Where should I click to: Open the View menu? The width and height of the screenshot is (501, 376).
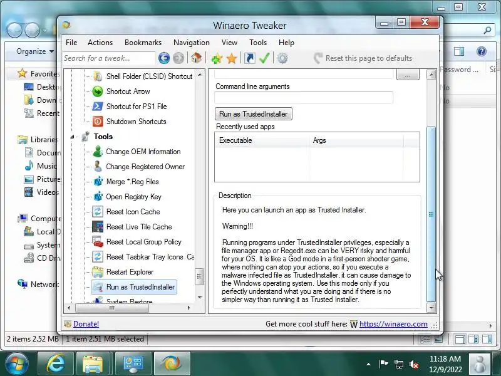[x=229, y=43]
